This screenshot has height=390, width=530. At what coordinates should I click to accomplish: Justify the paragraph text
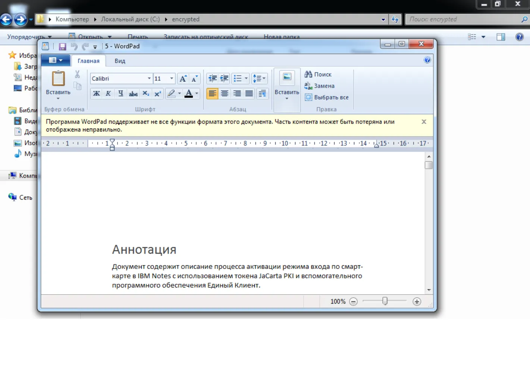point(249,93)
